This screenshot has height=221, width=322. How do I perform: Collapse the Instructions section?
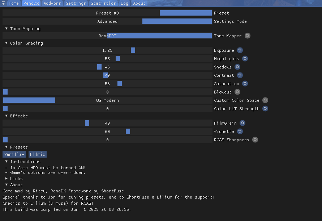(x=7, y=162)
